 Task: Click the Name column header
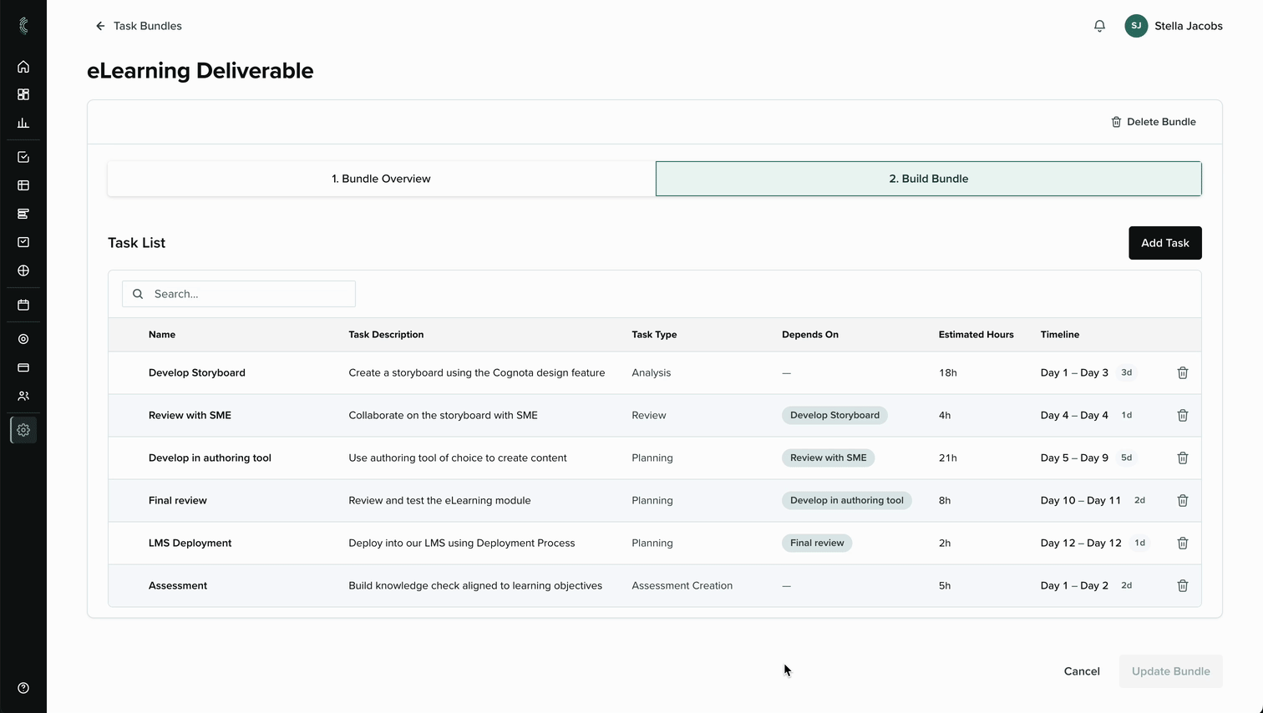pos(162,335)
